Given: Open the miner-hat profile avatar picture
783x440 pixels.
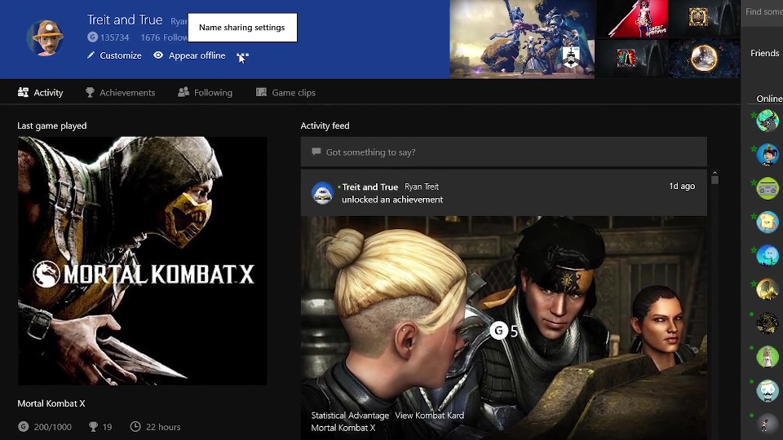Looking at the screenshot, I should click(46, 37).
